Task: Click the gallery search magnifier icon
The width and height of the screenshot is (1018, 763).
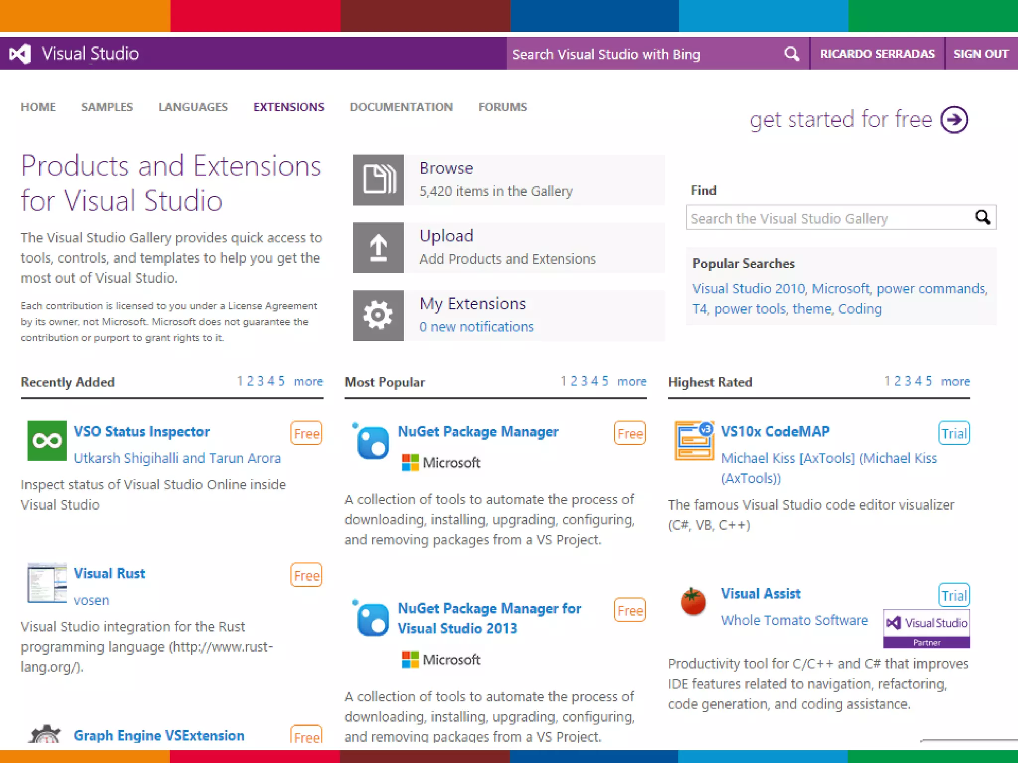Action: click(982, 217)
